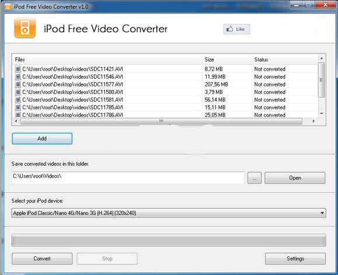Click the 3,79 MB size cell
This screenshot has height=275, width=338.
click(x=214, y=92)
